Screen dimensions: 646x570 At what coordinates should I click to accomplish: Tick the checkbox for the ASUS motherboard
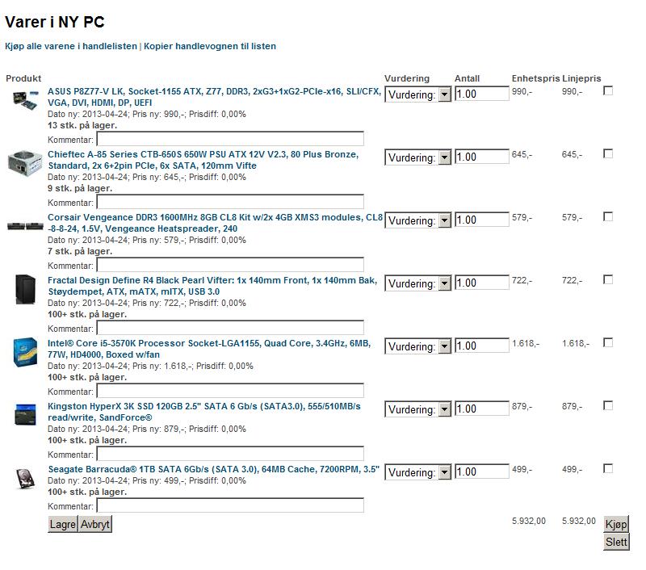point(608,90)
